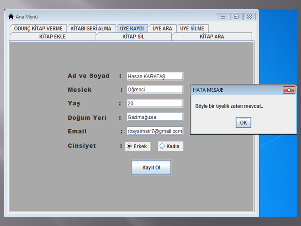Click the house icon in Ana Menü title bar

pyautogui.click(x=11, y=17)
